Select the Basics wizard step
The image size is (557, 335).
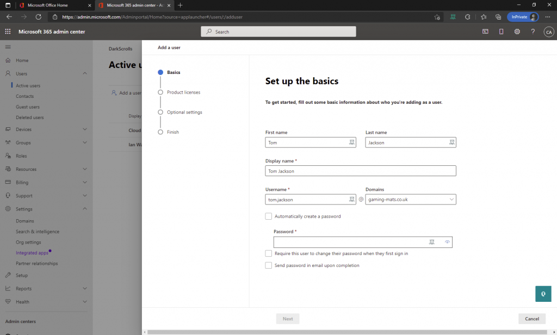[169, 72]
